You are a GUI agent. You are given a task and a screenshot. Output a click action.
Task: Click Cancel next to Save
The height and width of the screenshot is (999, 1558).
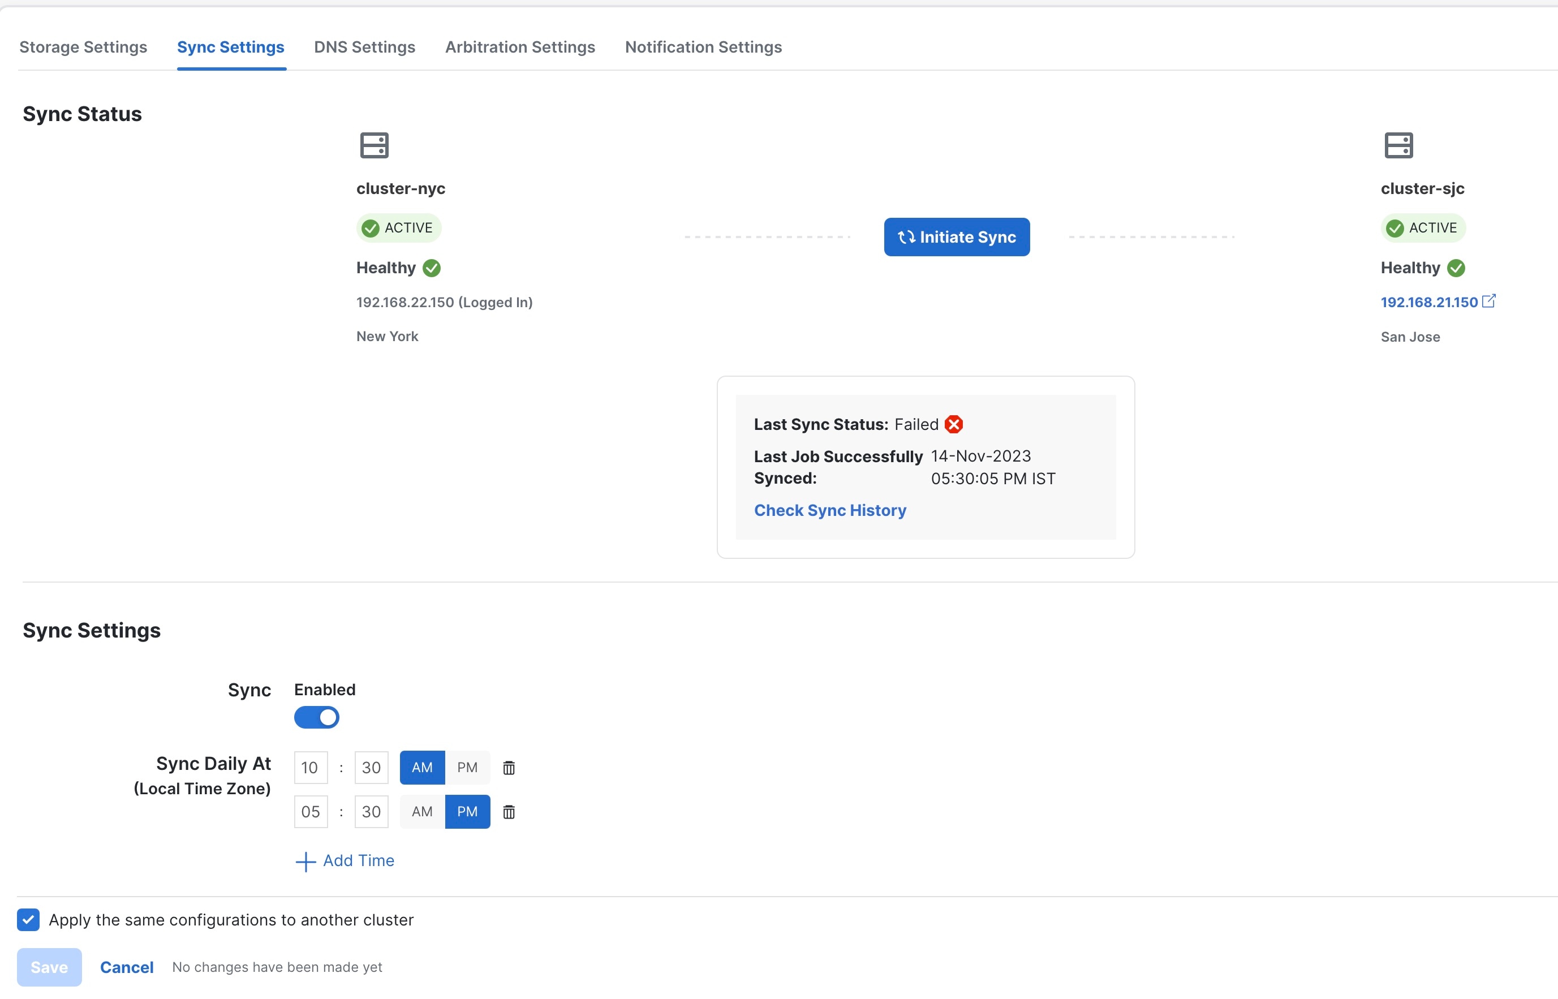click(x=127, y=967)
